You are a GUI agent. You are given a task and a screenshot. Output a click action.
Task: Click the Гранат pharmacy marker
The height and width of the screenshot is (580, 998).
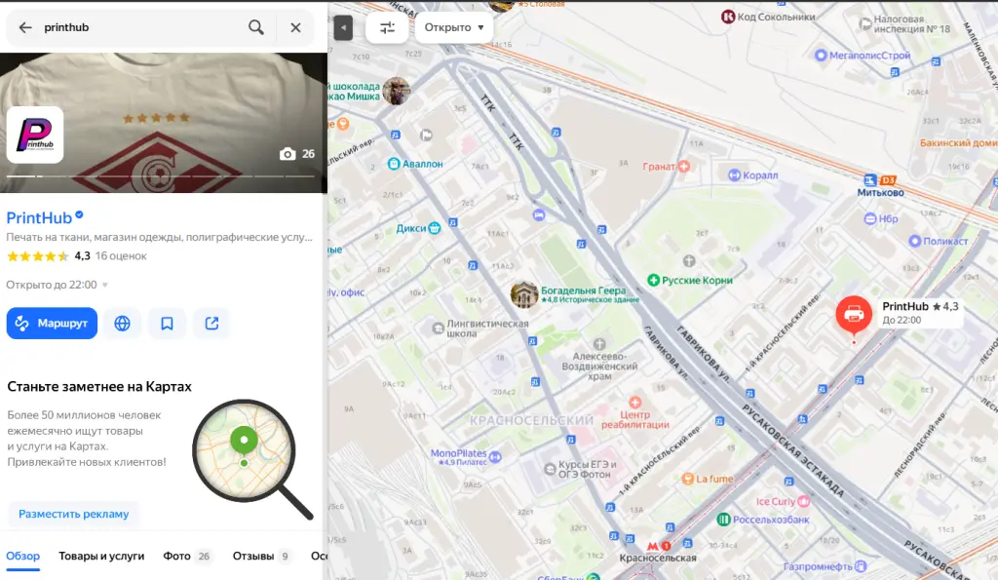click(x=683, y=166)
